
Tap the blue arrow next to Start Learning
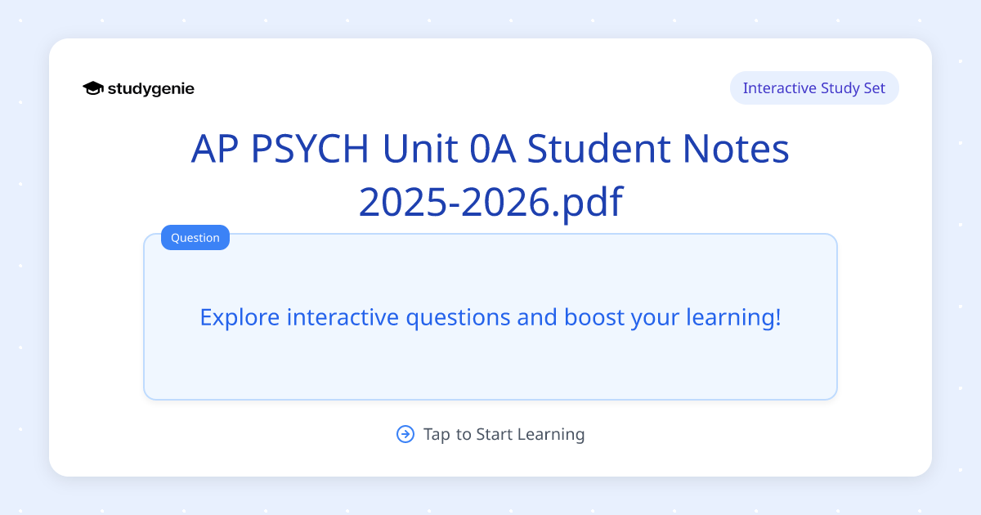(x=405, y=434)
